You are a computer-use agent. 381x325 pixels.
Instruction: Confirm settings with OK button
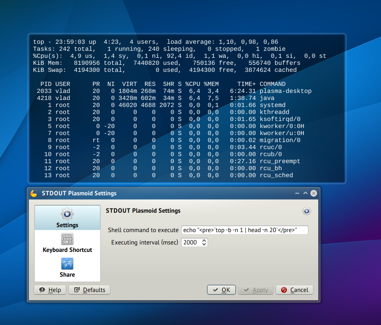[221, 290]
